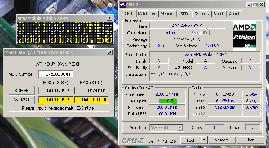269x148 pixels.
Task: Click the WRMSR EDX field 0x00090909
Action: click(56, 100)
